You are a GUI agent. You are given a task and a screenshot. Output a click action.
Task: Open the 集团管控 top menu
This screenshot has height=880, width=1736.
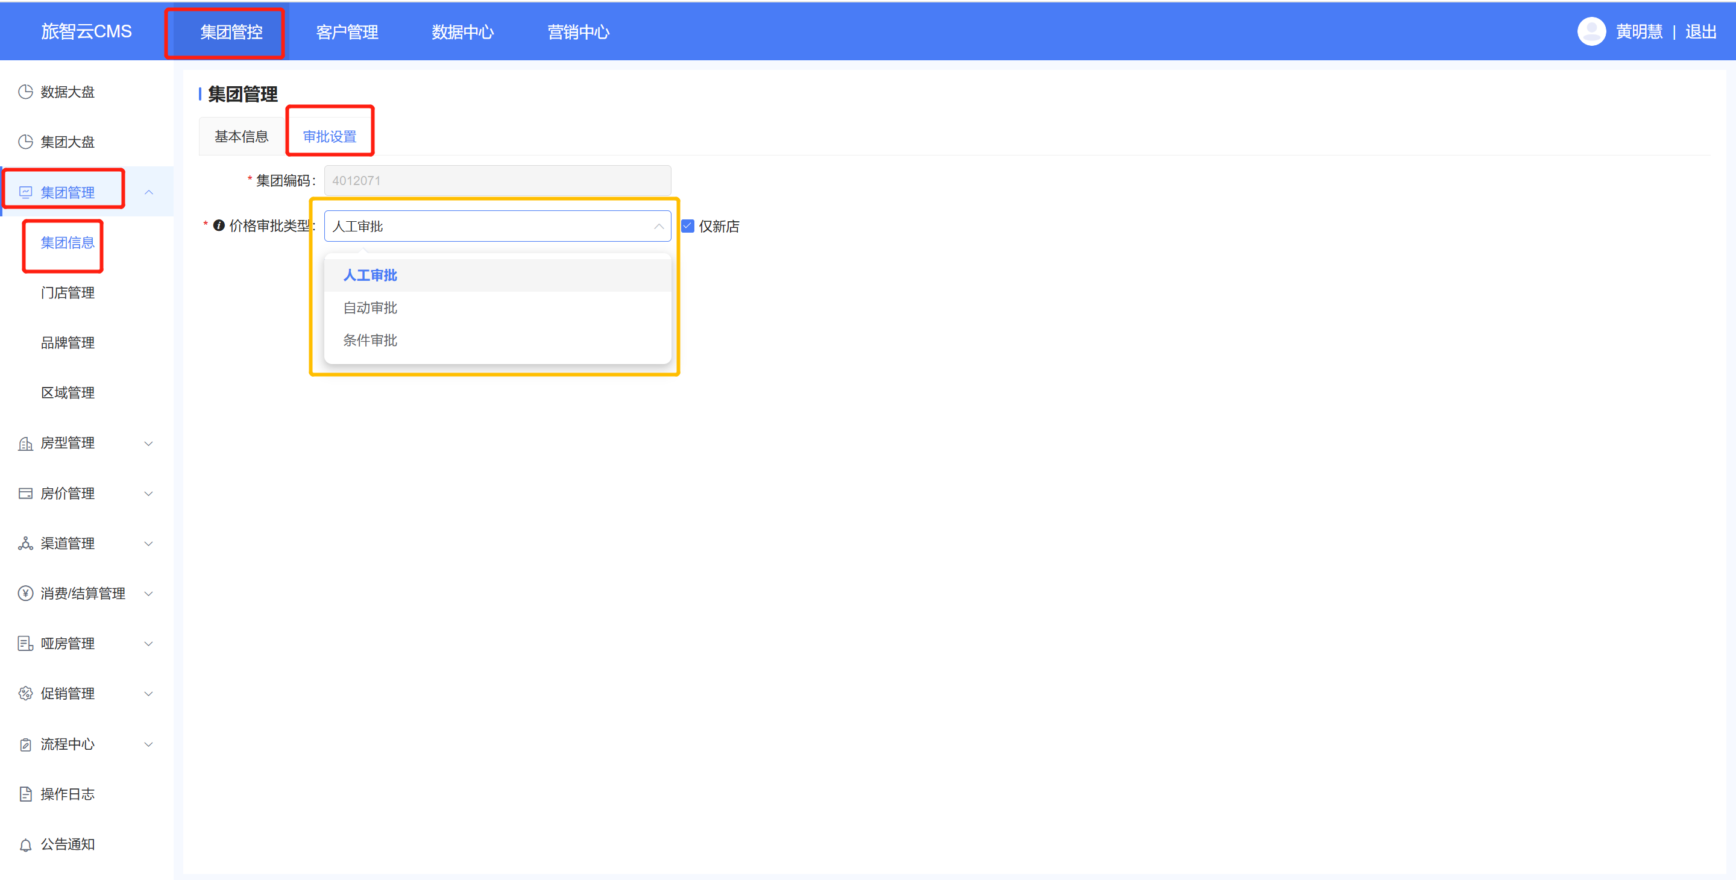point(231,32)
